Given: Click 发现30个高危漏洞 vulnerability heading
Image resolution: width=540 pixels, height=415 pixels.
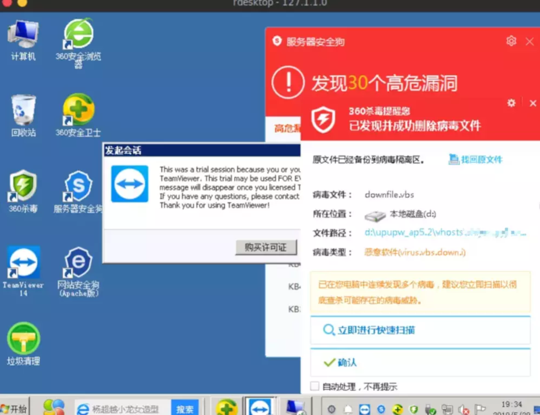Looking at the screenshot, I should [x=384, y=83].
